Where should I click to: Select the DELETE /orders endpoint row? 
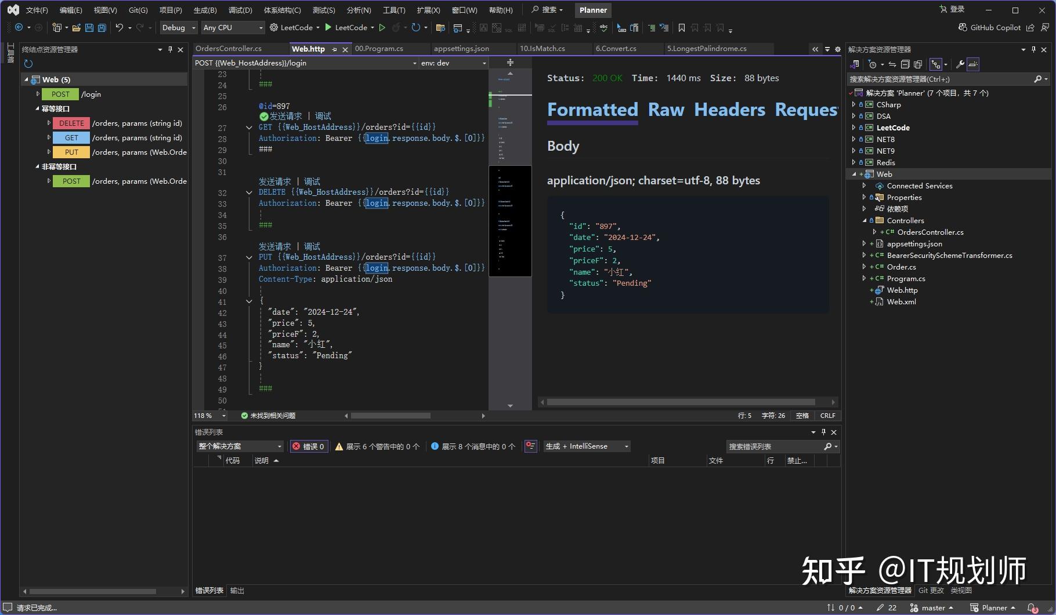coord(116,123)
